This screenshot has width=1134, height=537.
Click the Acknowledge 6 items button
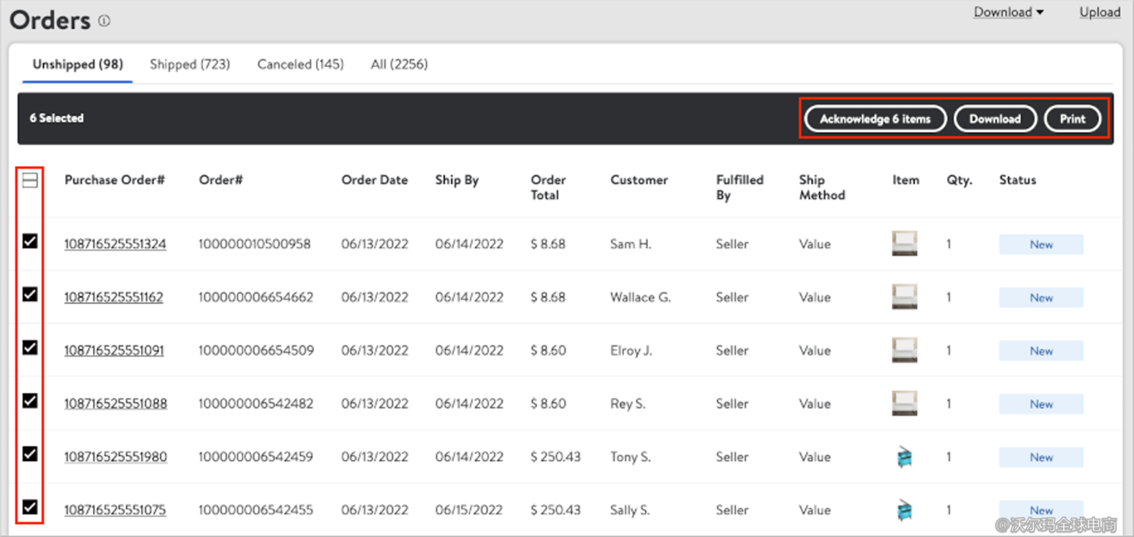(x=875, y=119)
